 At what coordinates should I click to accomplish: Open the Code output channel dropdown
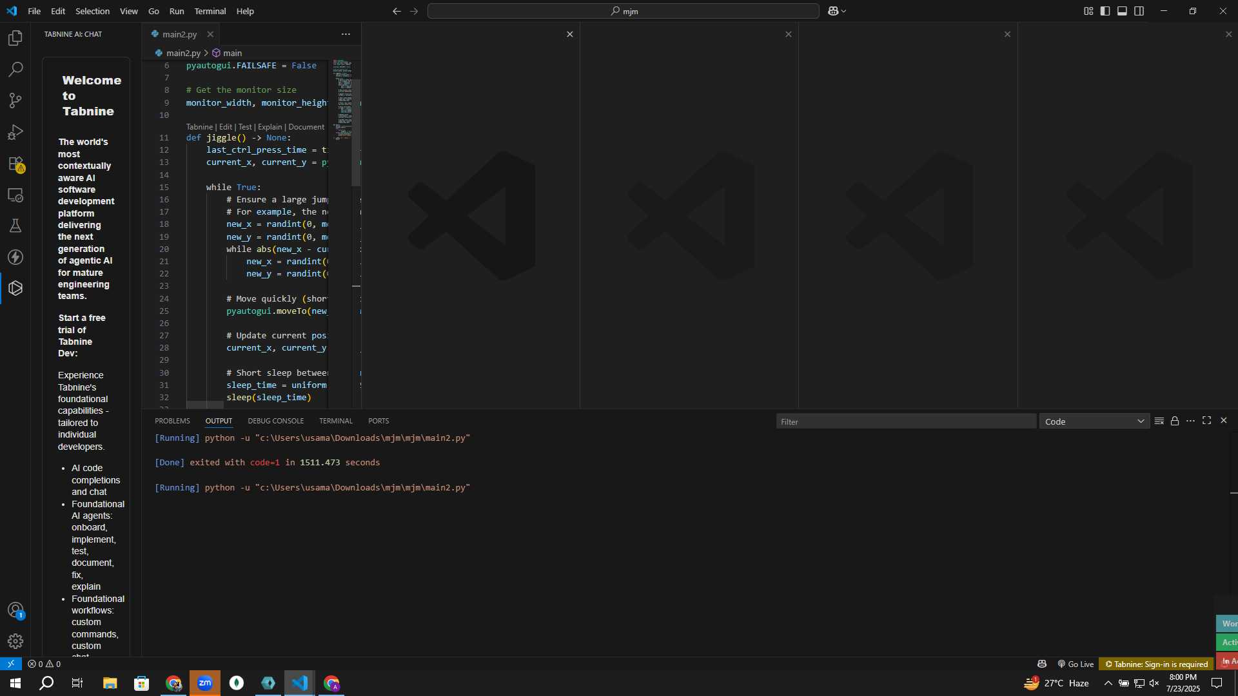pos(1094,421)
